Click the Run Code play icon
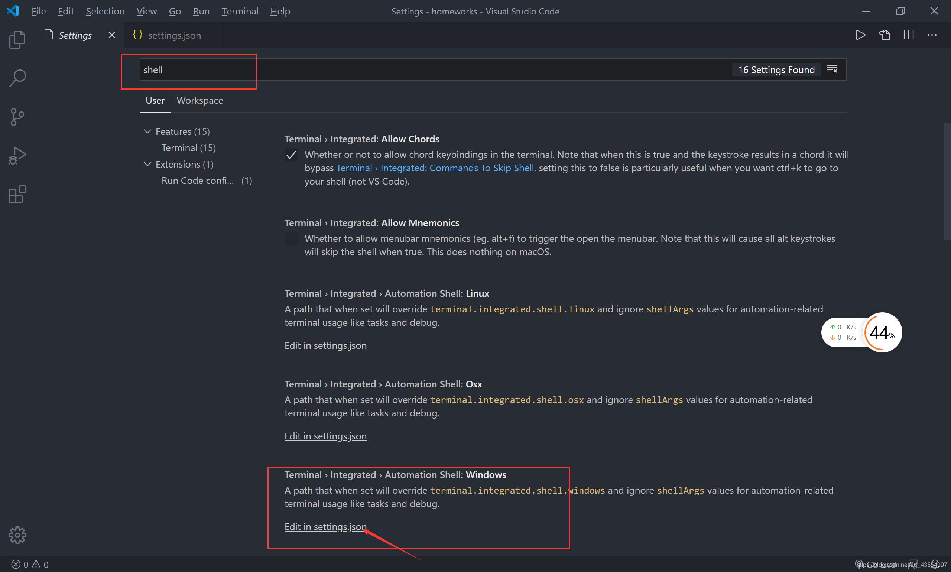Screen dimensions: 951x572 click(860, 35)
